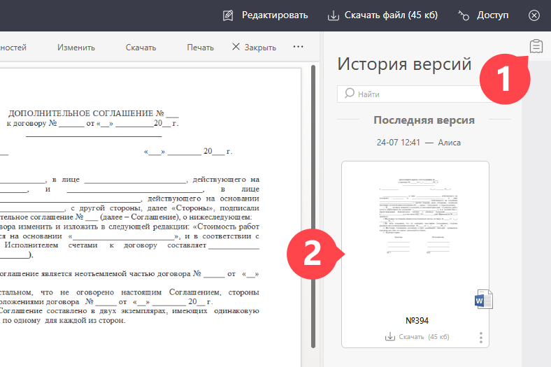551x367 pixels.
Task: Click the X icon next to Закрыть
Action: tap(236, 47)
